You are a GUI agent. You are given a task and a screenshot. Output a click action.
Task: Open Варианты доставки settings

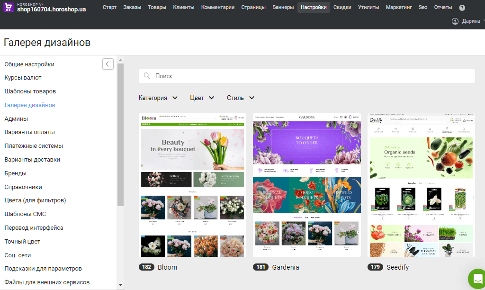click(x=32, y=160)
